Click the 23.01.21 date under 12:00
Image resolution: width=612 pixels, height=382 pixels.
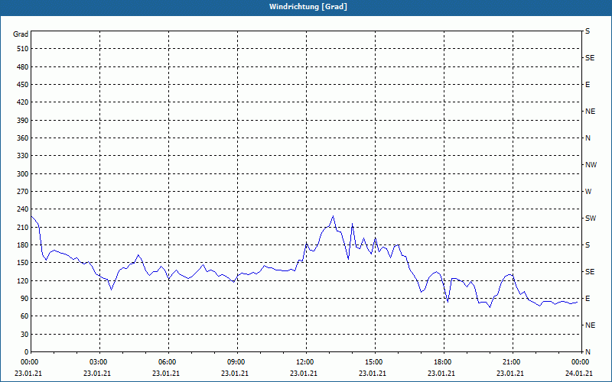click(304, 374)
